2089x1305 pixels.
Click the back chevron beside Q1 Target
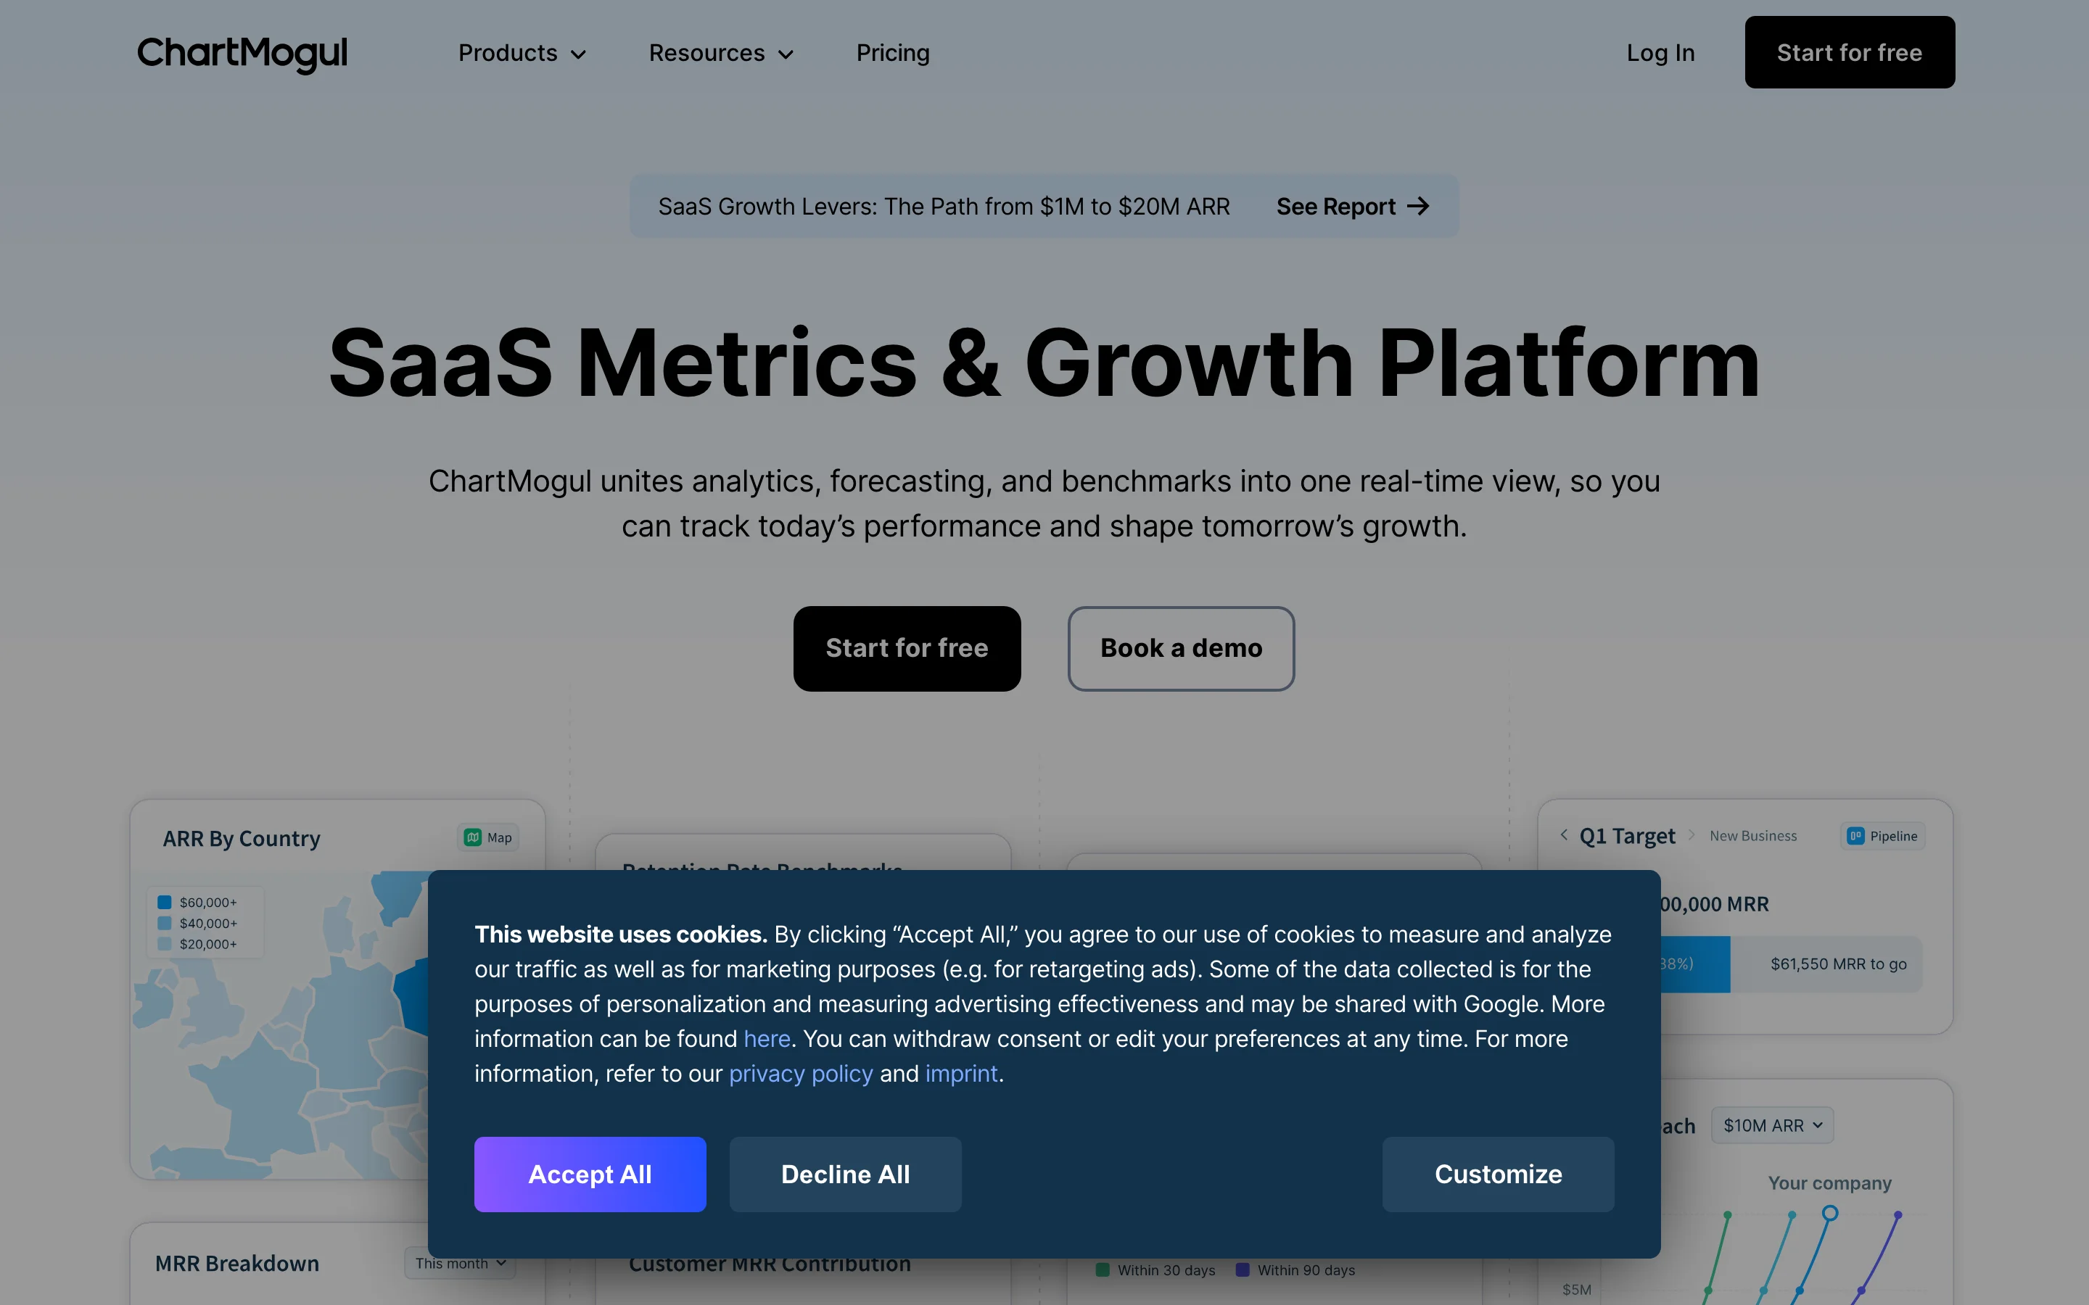coord(1565,835)
